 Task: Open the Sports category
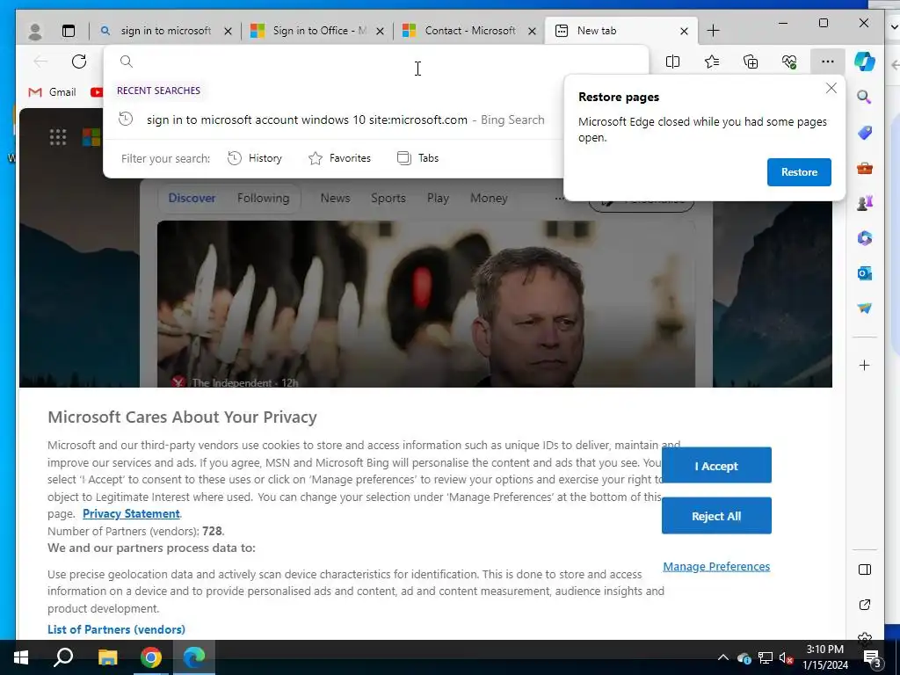tap(388, 198)
